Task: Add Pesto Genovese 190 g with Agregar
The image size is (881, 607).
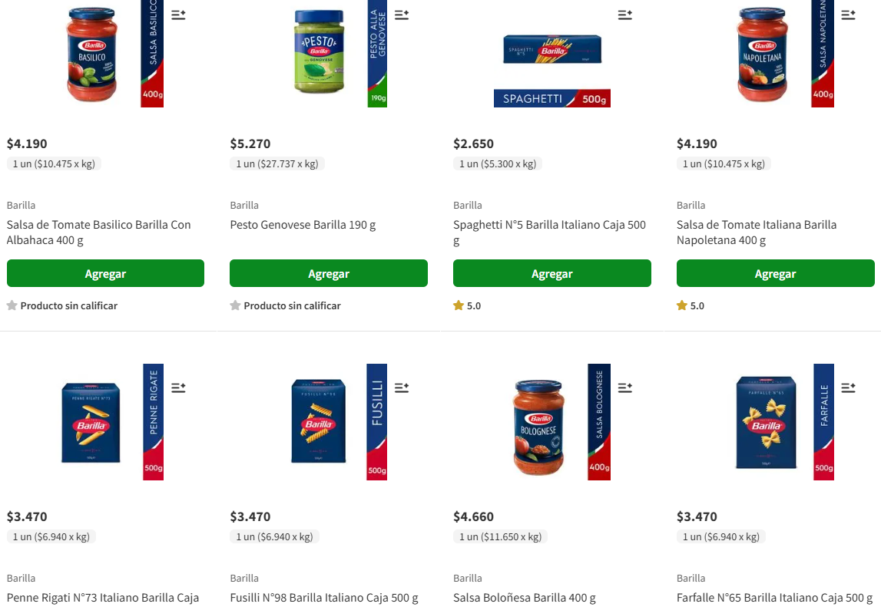Action: (x=329, y=273)
